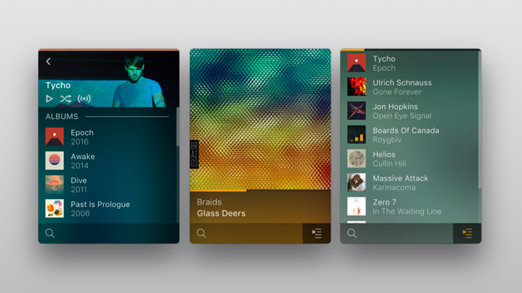Click the scrollbar in the play queue panel
Image resolution: width=522 pixels, height=293 pixels.
pyautogui.click(x=480, y=120)
